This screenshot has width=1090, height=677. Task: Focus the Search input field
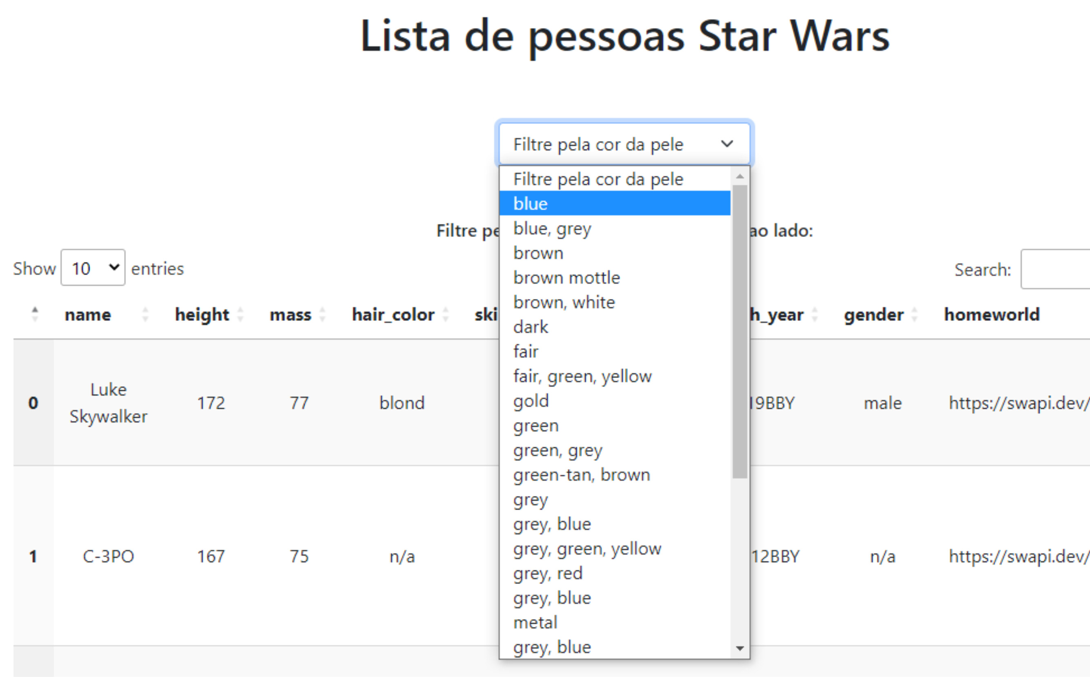point(1055,269)
